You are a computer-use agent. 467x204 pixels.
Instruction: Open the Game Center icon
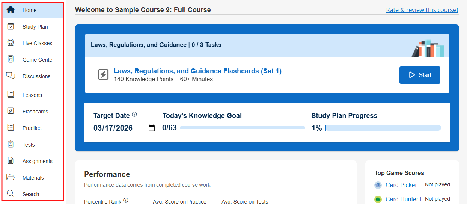[x=11, y=59]
